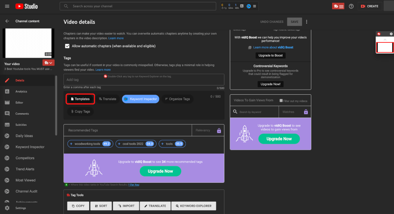
Task: Open the Help question mark icon
Action: tap(351, 6)
